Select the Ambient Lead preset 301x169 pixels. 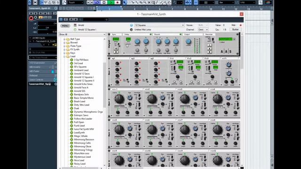click(x=81, y=70)
